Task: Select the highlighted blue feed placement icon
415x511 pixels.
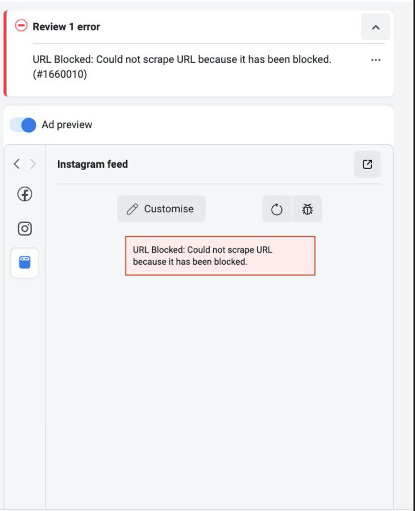Action: [x=25, y=263]
